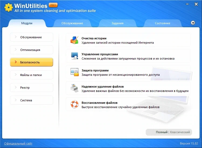This screenshot has height=148, width=202.
Task: Click description Защита программ от несанкционированного доступа
Action: [121, 75]
